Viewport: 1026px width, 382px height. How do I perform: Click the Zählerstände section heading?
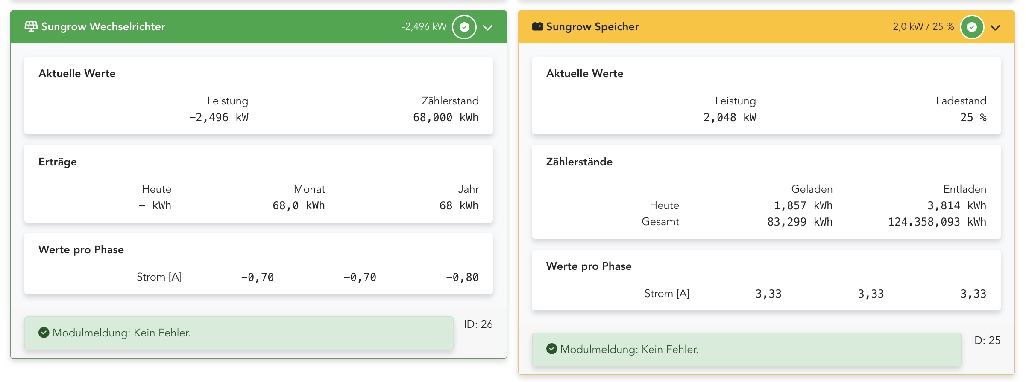(x=579, y=162)
